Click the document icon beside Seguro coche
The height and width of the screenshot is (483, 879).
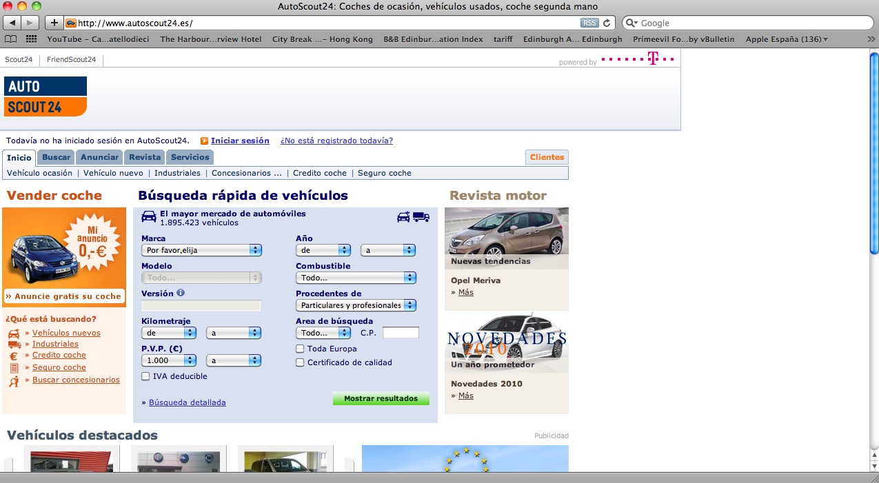click(x=14, y=368)
